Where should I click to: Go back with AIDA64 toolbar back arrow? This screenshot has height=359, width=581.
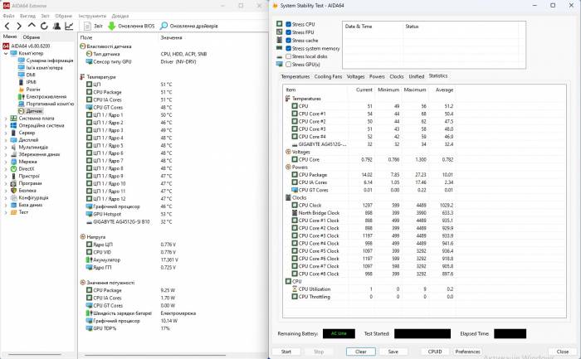[x=7, y=26]
